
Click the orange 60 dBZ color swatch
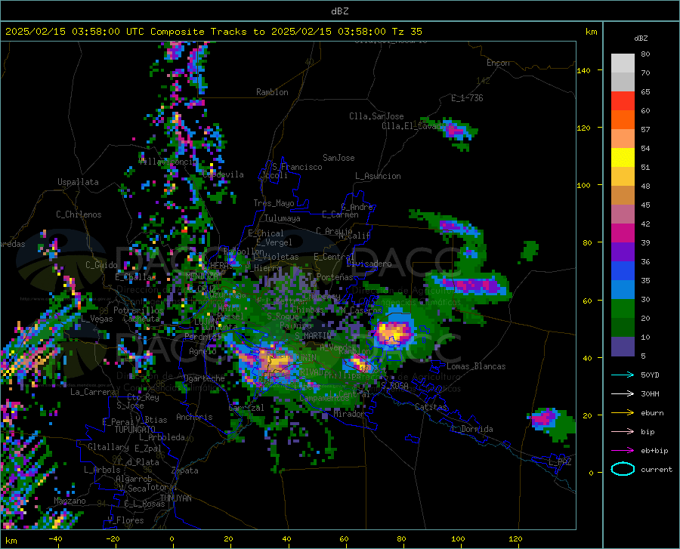point(623,119)
